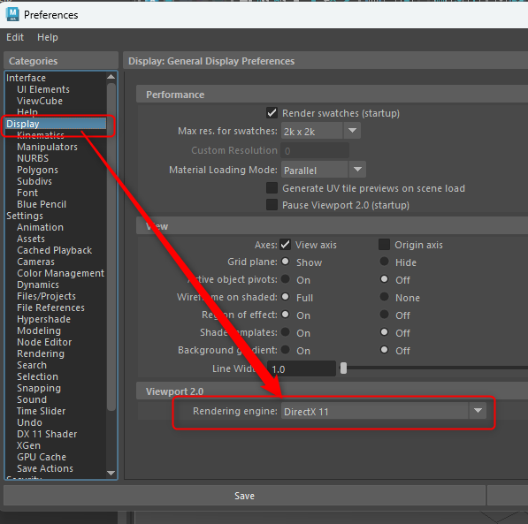Click the categories list scrollbar thumb
This screenshot has width=528, height=524.
point(111,247)
